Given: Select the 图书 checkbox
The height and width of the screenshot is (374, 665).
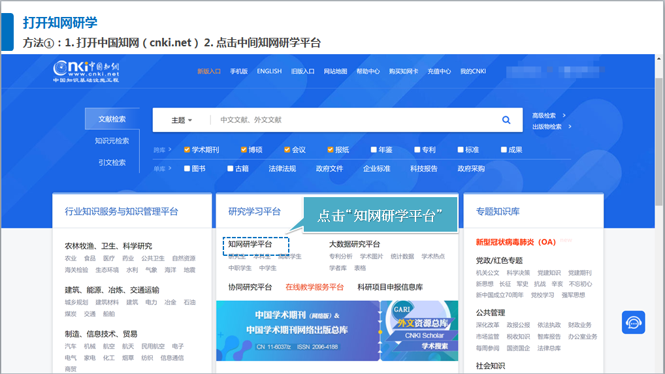Looking at the screenshot, I should [x=187, y=168].
